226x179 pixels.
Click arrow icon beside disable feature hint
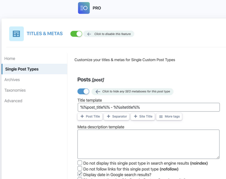click(89, 34)
